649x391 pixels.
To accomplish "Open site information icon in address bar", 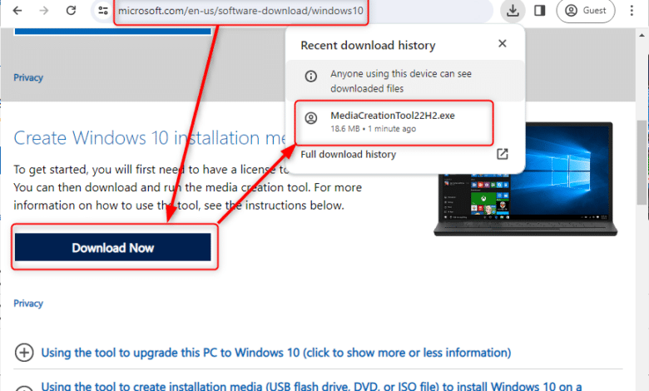I will 102,10.
